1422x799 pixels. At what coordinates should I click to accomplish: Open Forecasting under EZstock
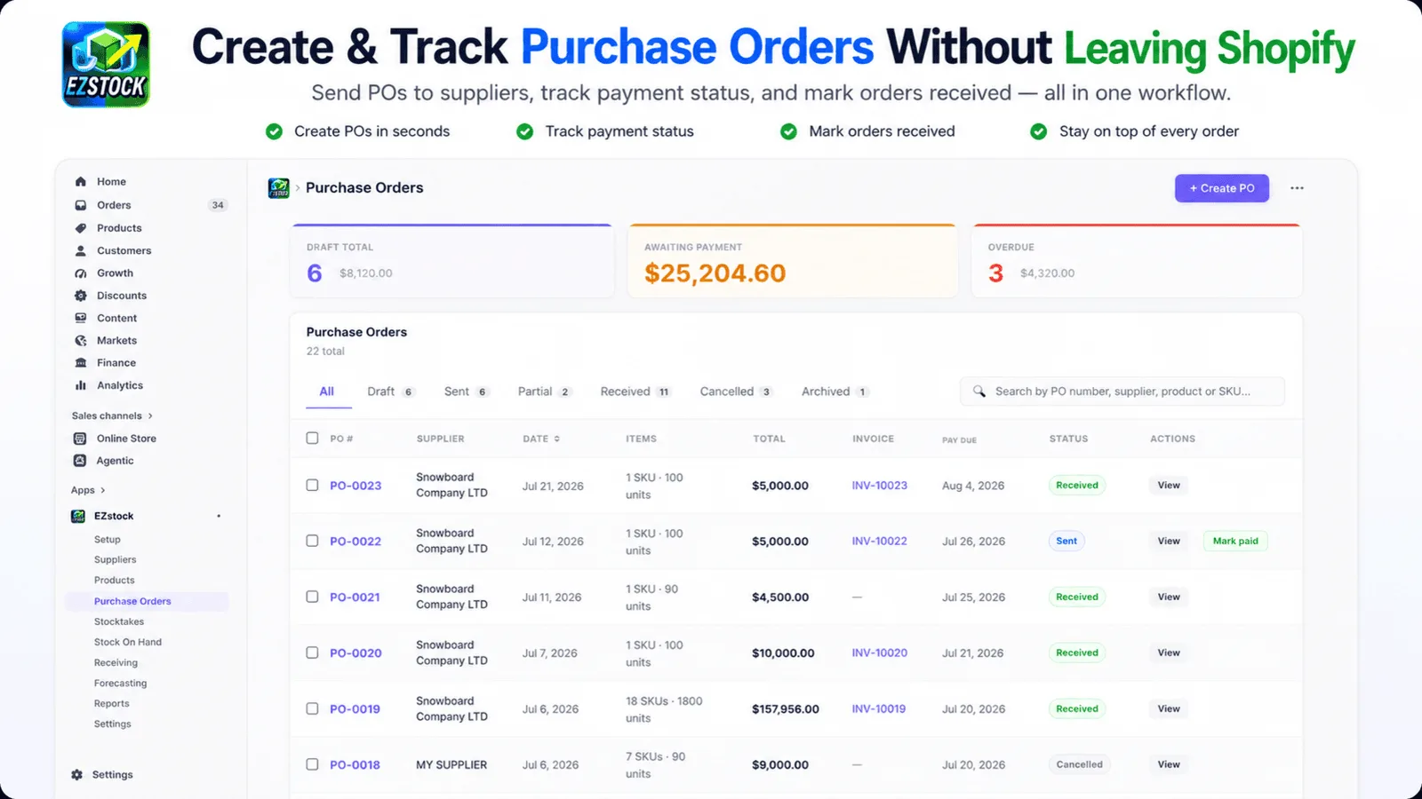(x=121, y=684)
